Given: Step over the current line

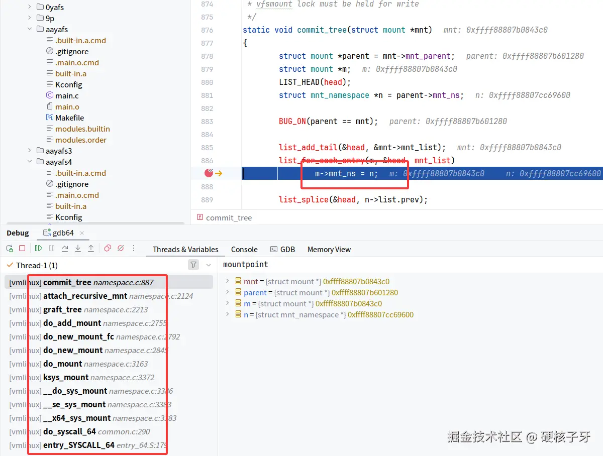Looking at the screenshot, I should [65, 248].
